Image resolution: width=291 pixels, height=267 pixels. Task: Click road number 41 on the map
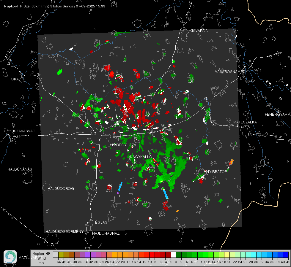coord(226,87)
